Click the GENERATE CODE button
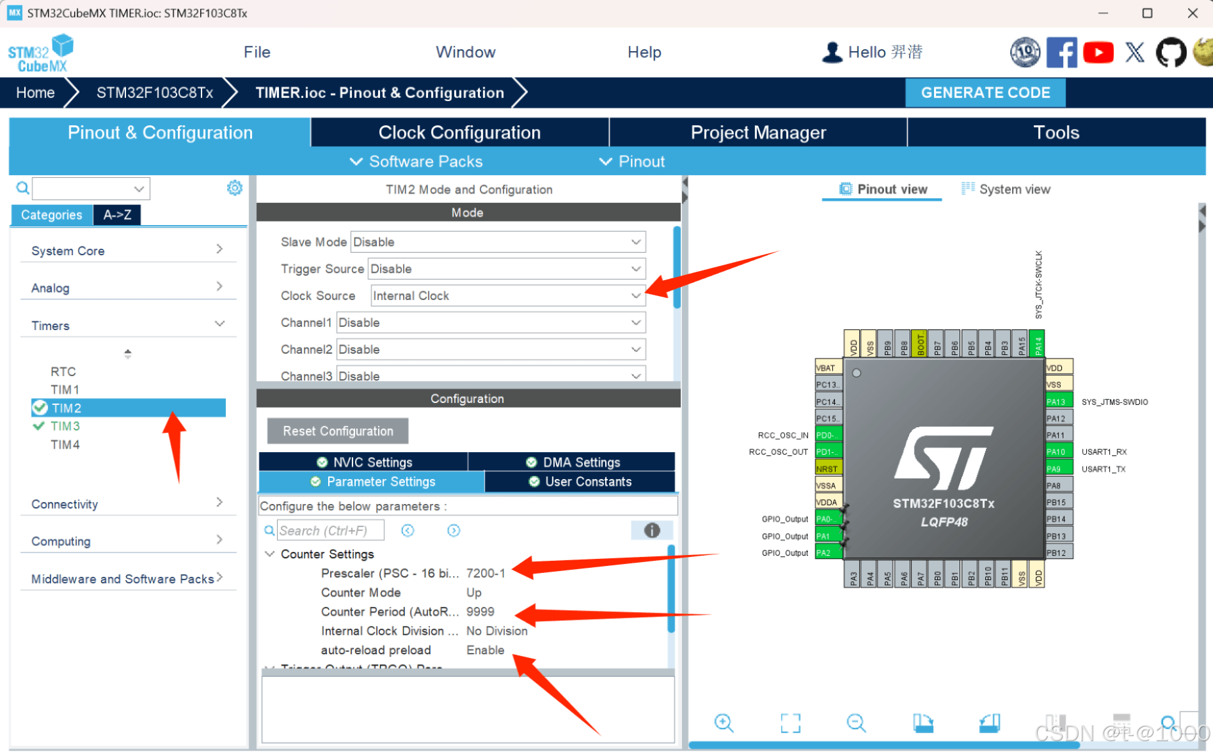The height and width of the screenshot is (754, 1213). pyautogui.click(x=985, y=93)
